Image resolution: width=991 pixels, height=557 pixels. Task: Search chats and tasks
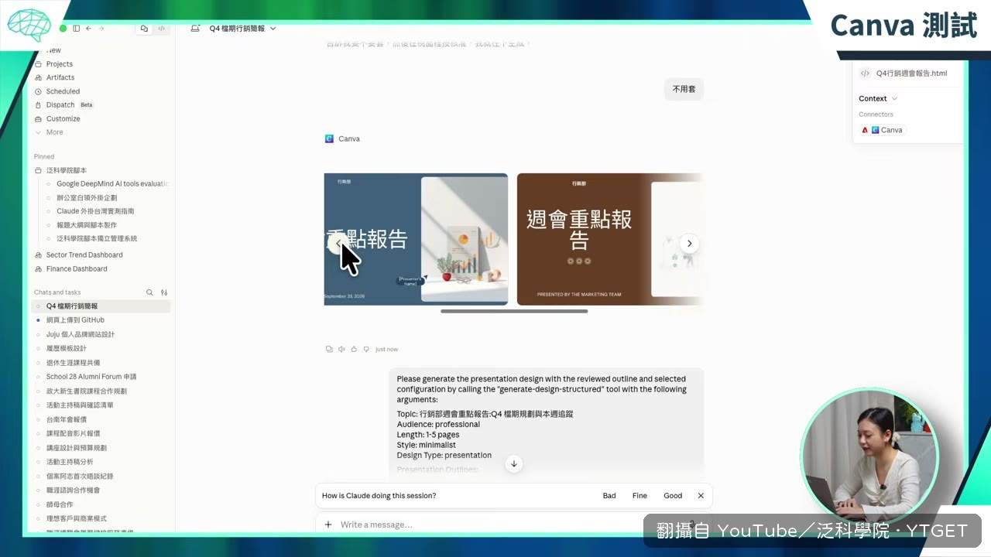(149, 292)
